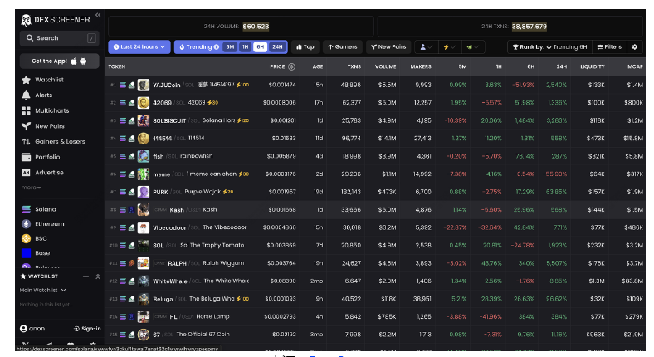
Task: Click the Apple app download icon
Action: coord(74,61)
